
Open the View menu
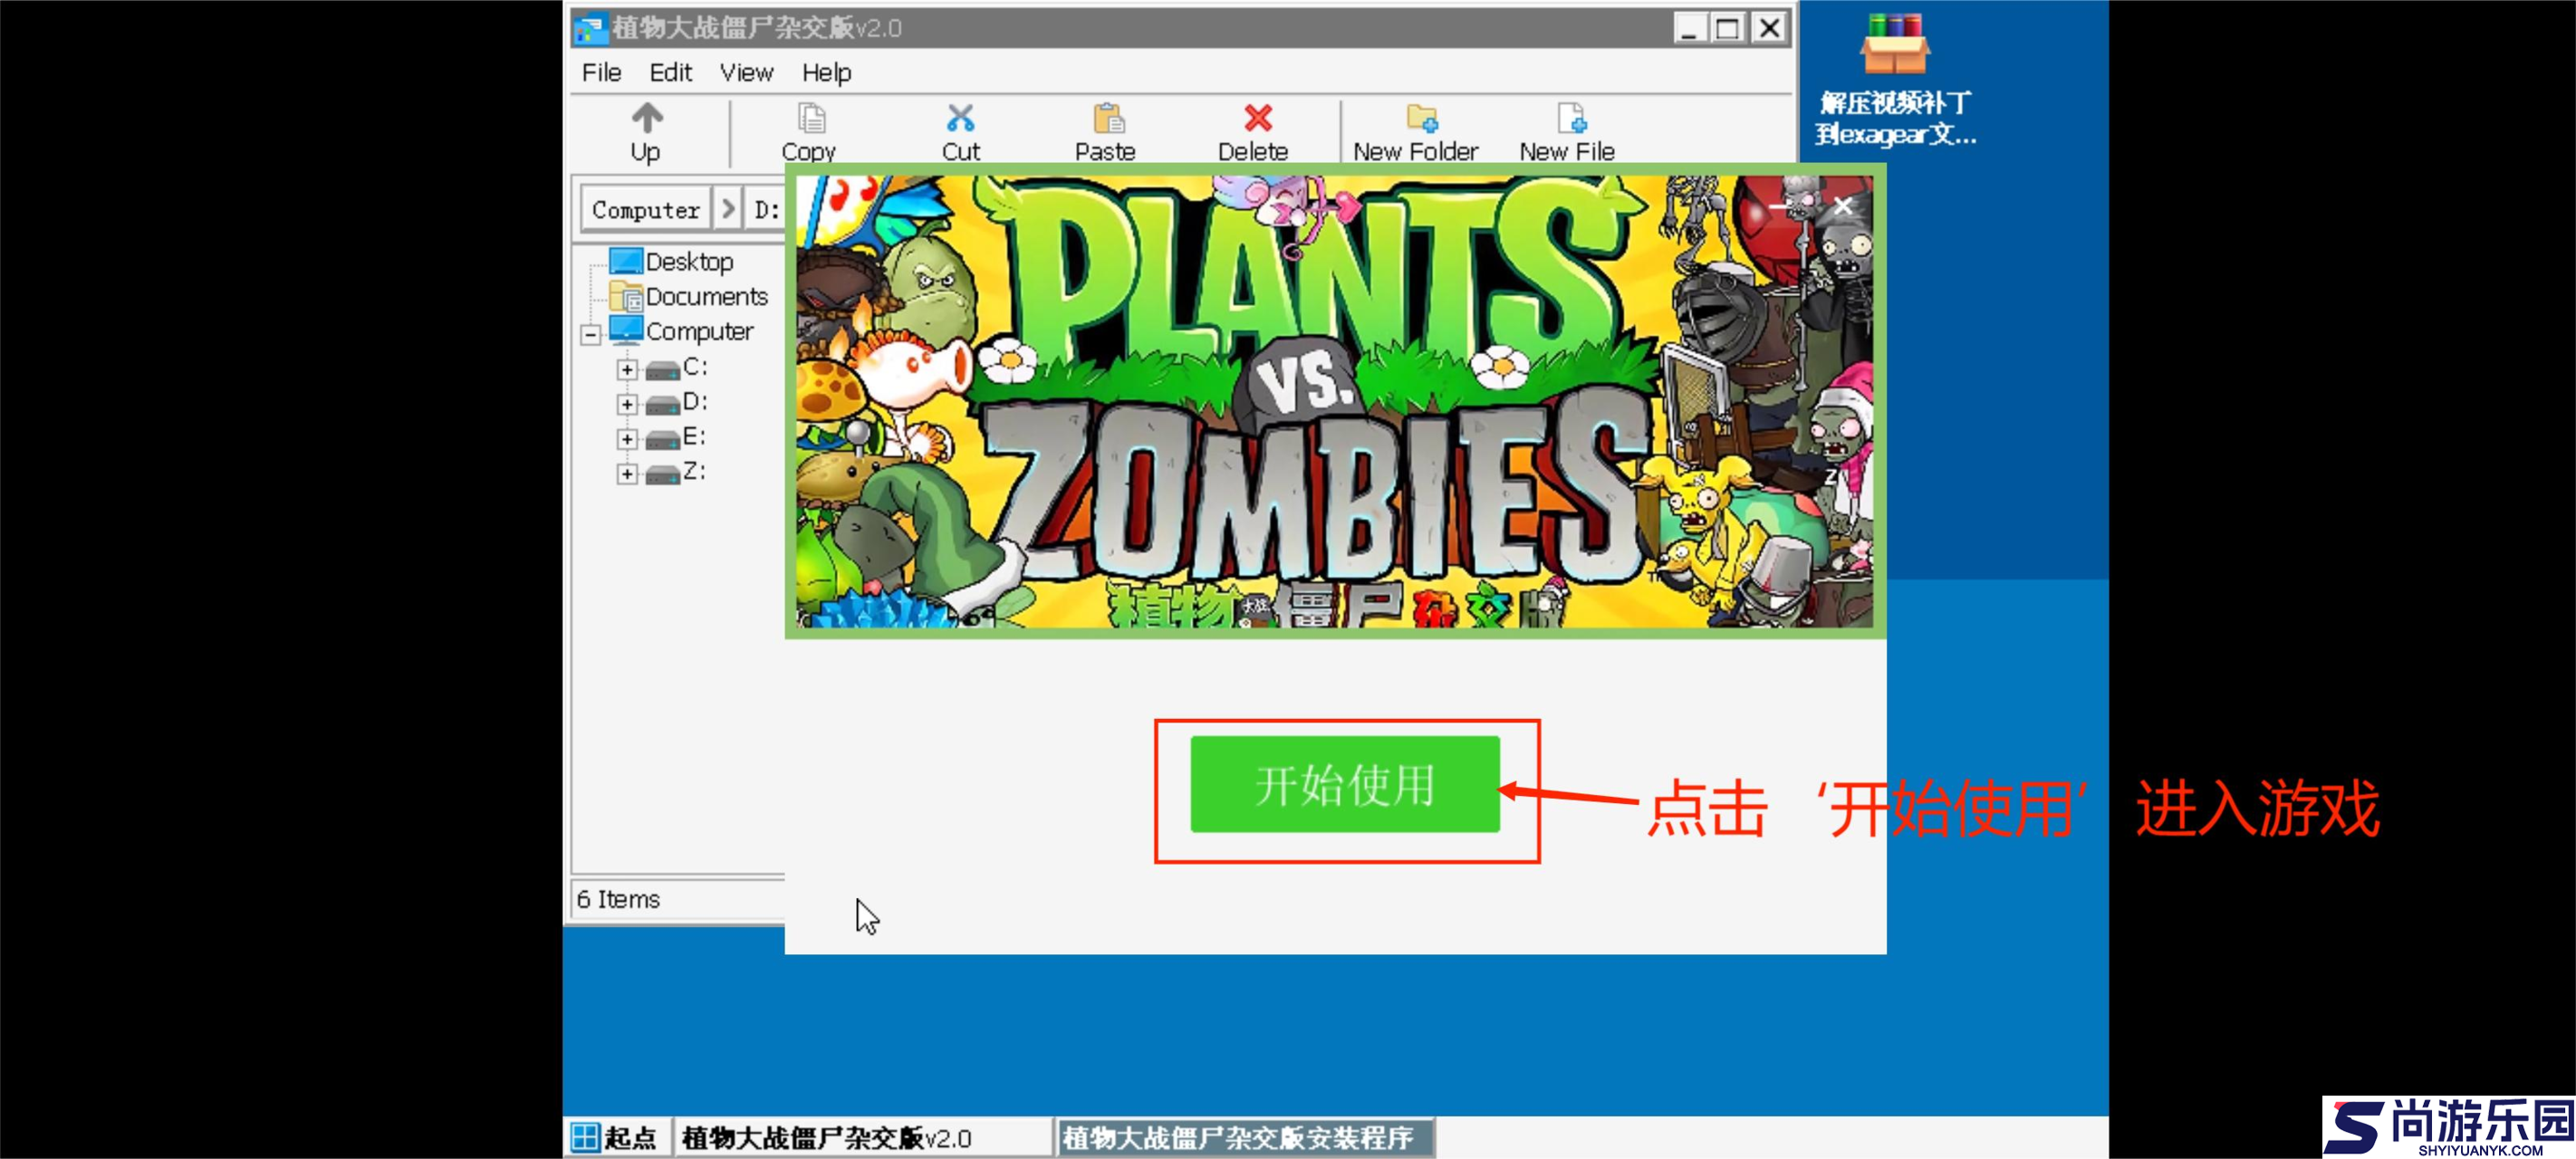coord(746,73)
